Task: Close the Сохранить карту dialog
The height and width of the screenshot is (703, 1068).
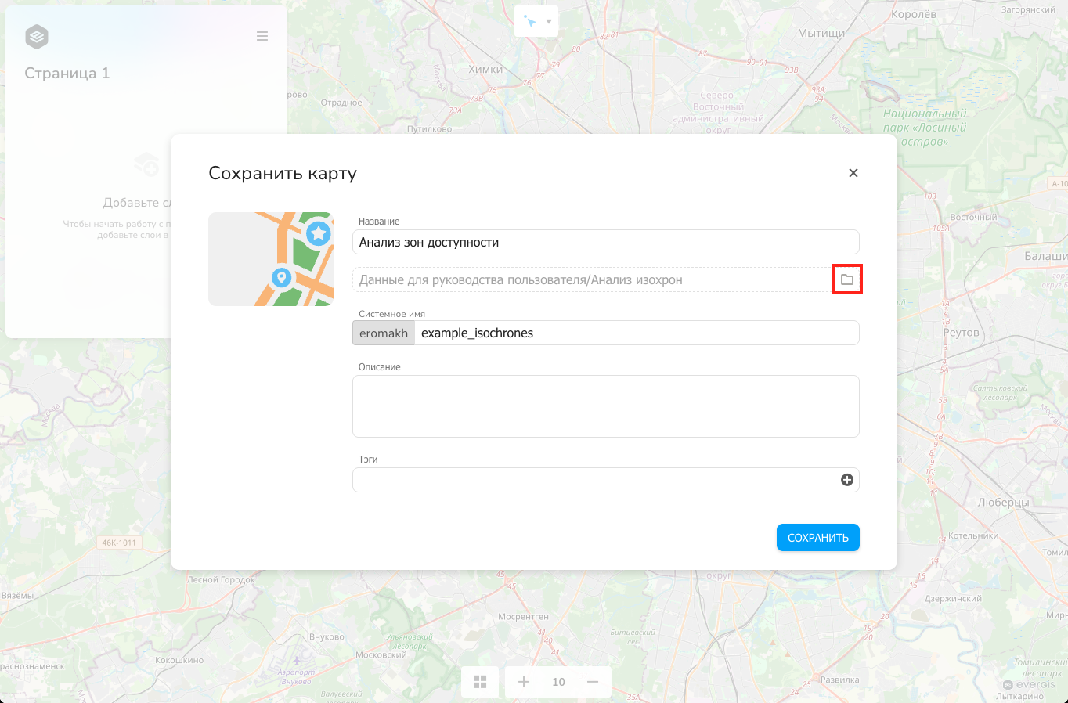Action: [x=853, y=173]
